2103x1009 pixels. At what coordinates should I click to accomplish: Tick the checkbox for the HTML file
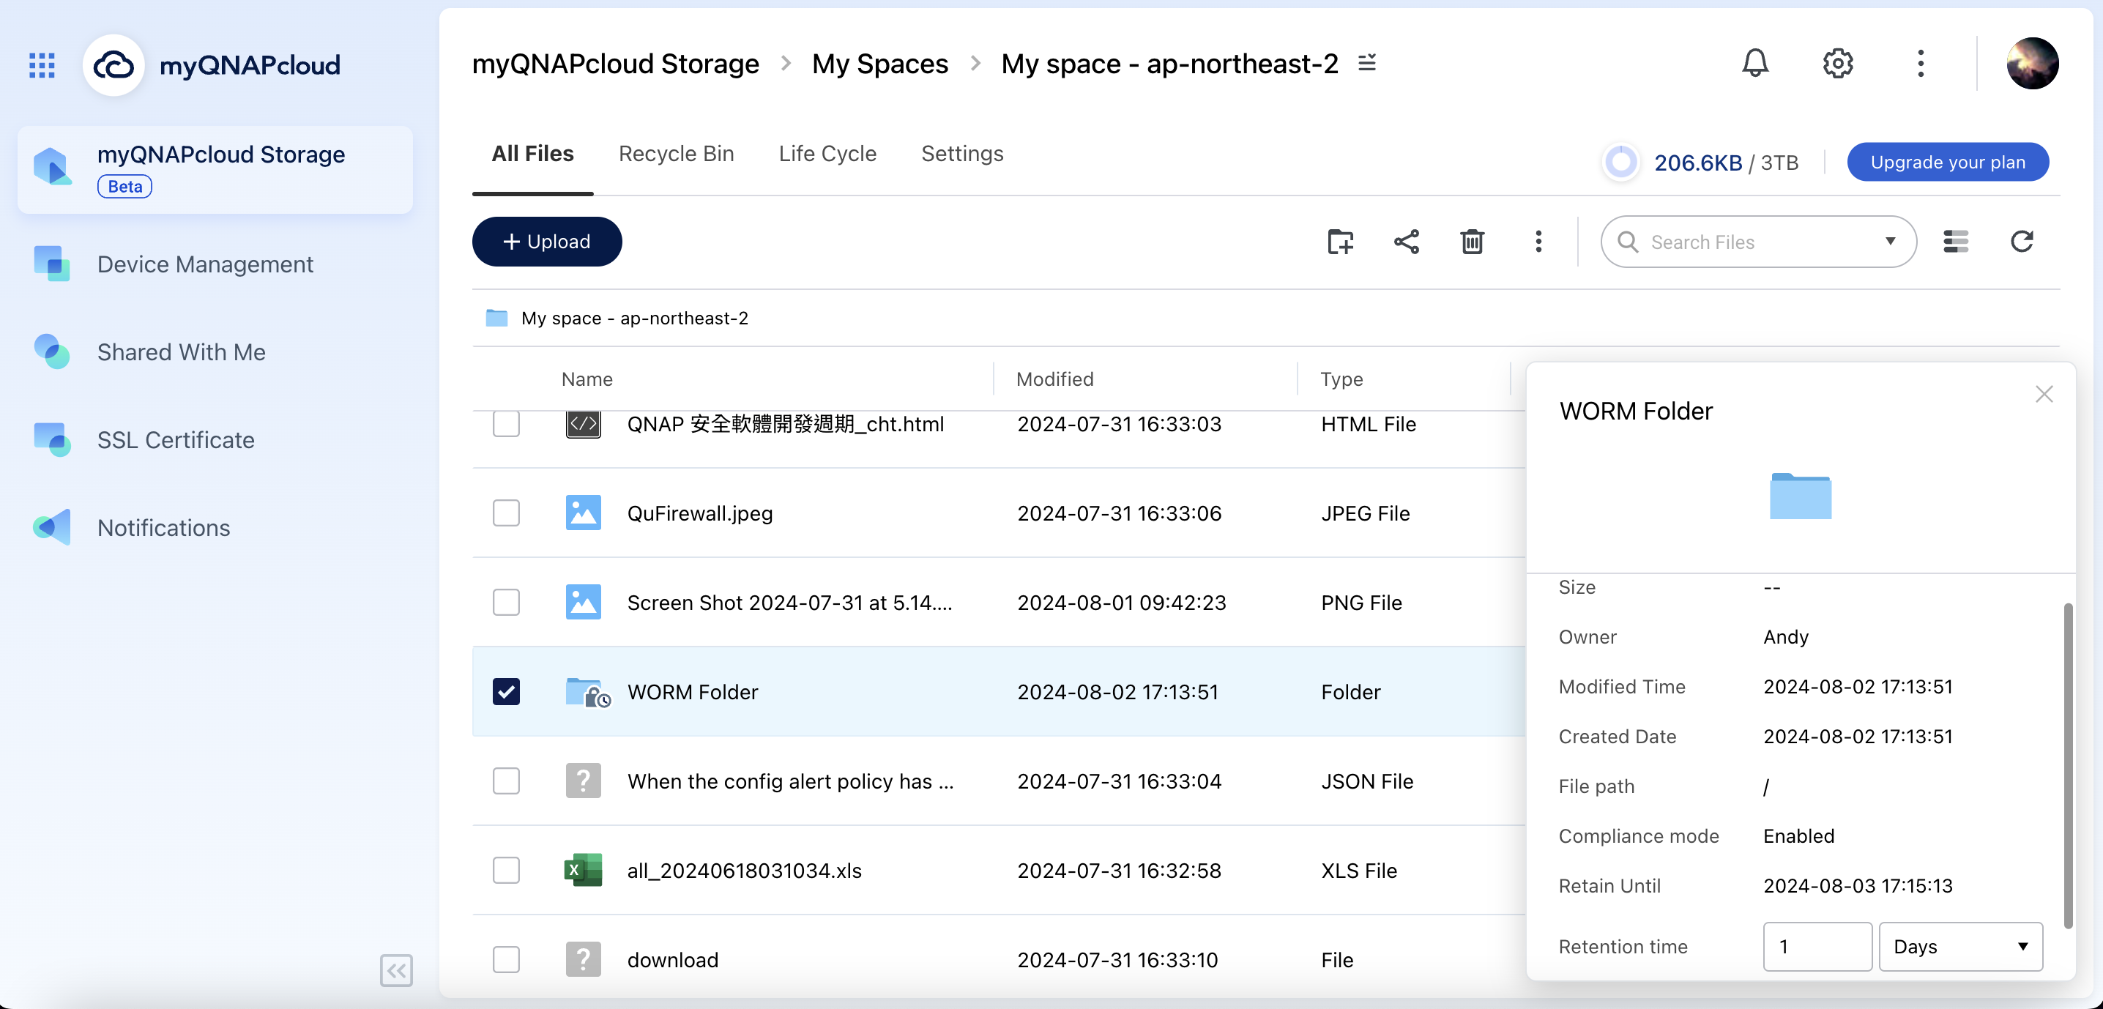pyautogui.click(x=505, y=424)
